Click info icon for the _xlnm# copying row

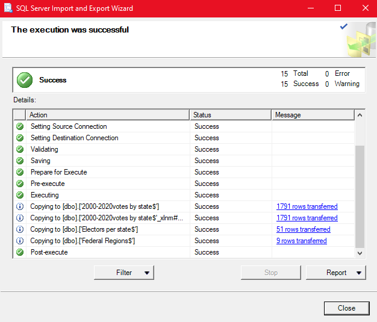(x=20, y=218)
